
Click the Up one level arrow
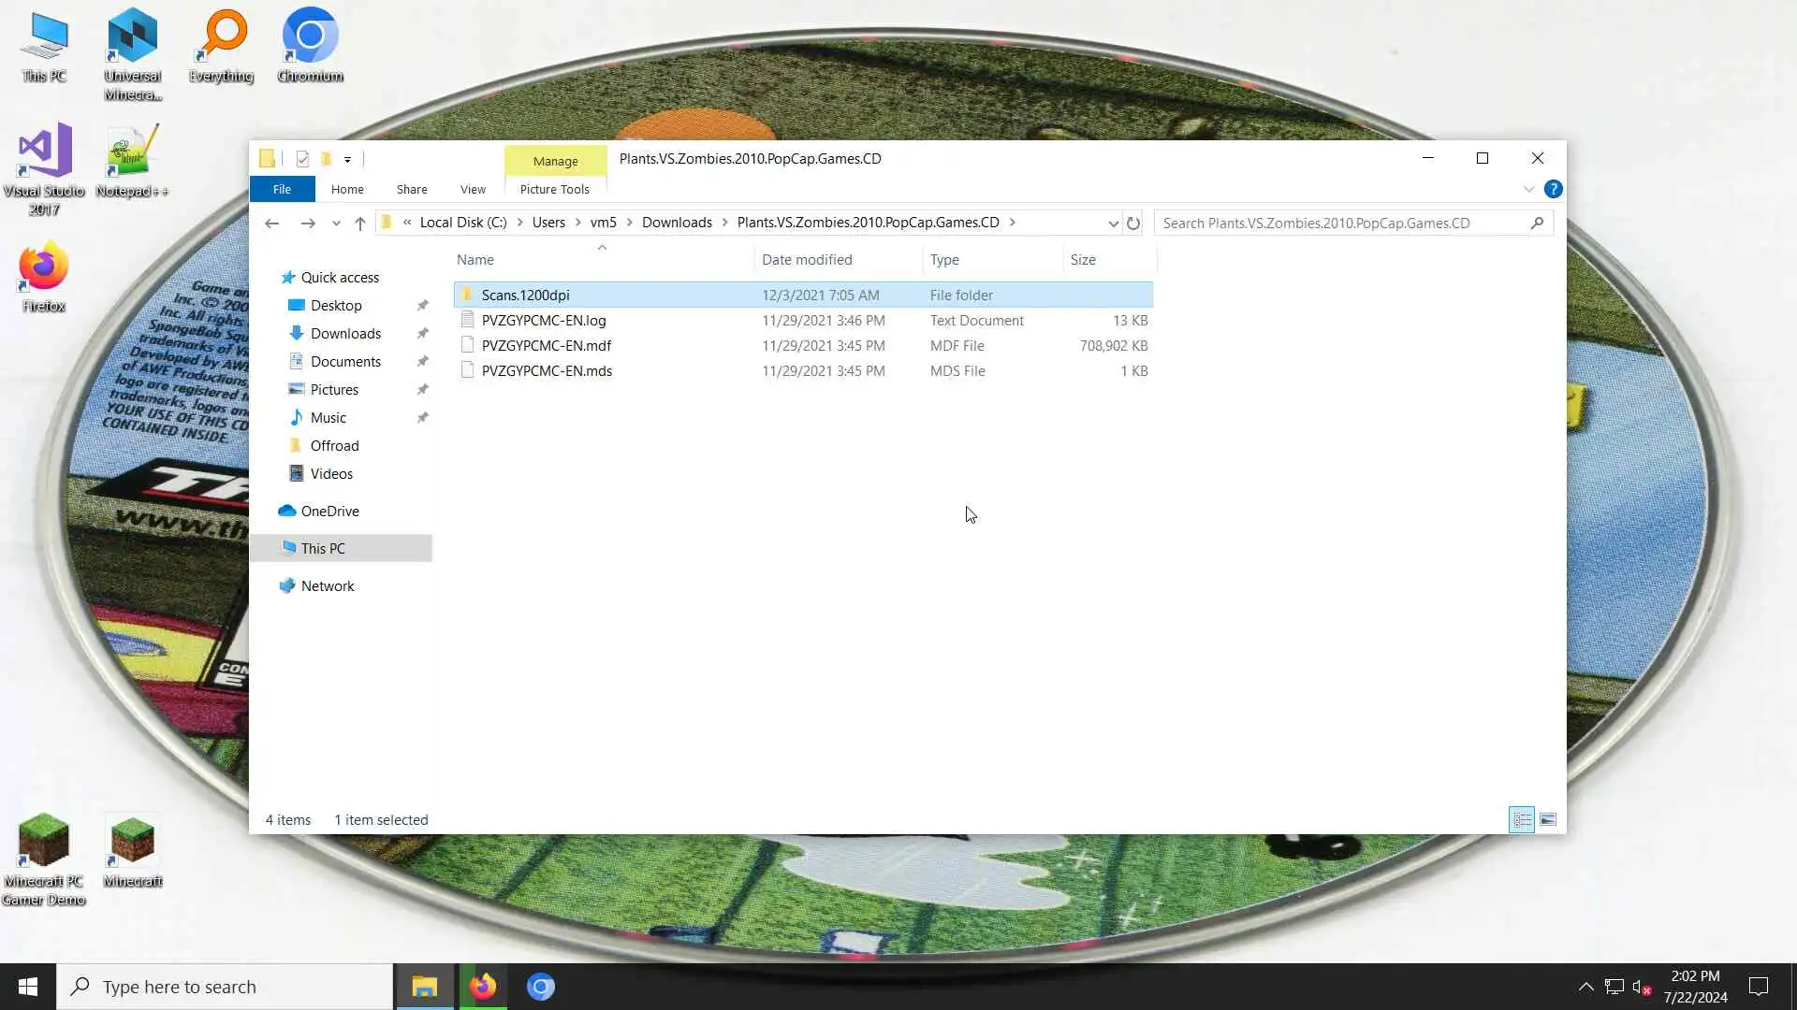pos(359,224)
